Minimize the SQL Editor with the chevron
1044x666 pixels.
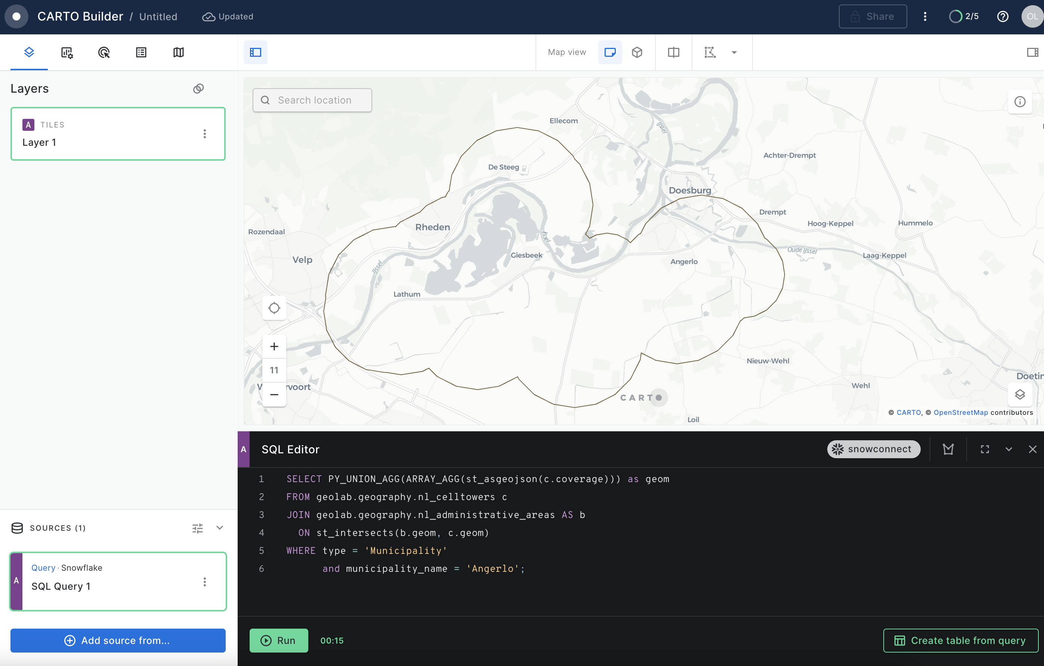click(1009, 449)
